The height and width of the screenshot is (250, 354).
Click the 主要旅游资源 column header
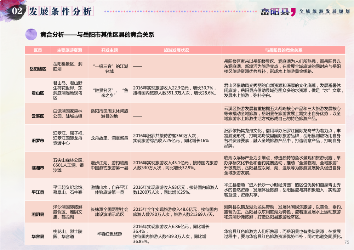pyautogui.click(x=69, y=50)
